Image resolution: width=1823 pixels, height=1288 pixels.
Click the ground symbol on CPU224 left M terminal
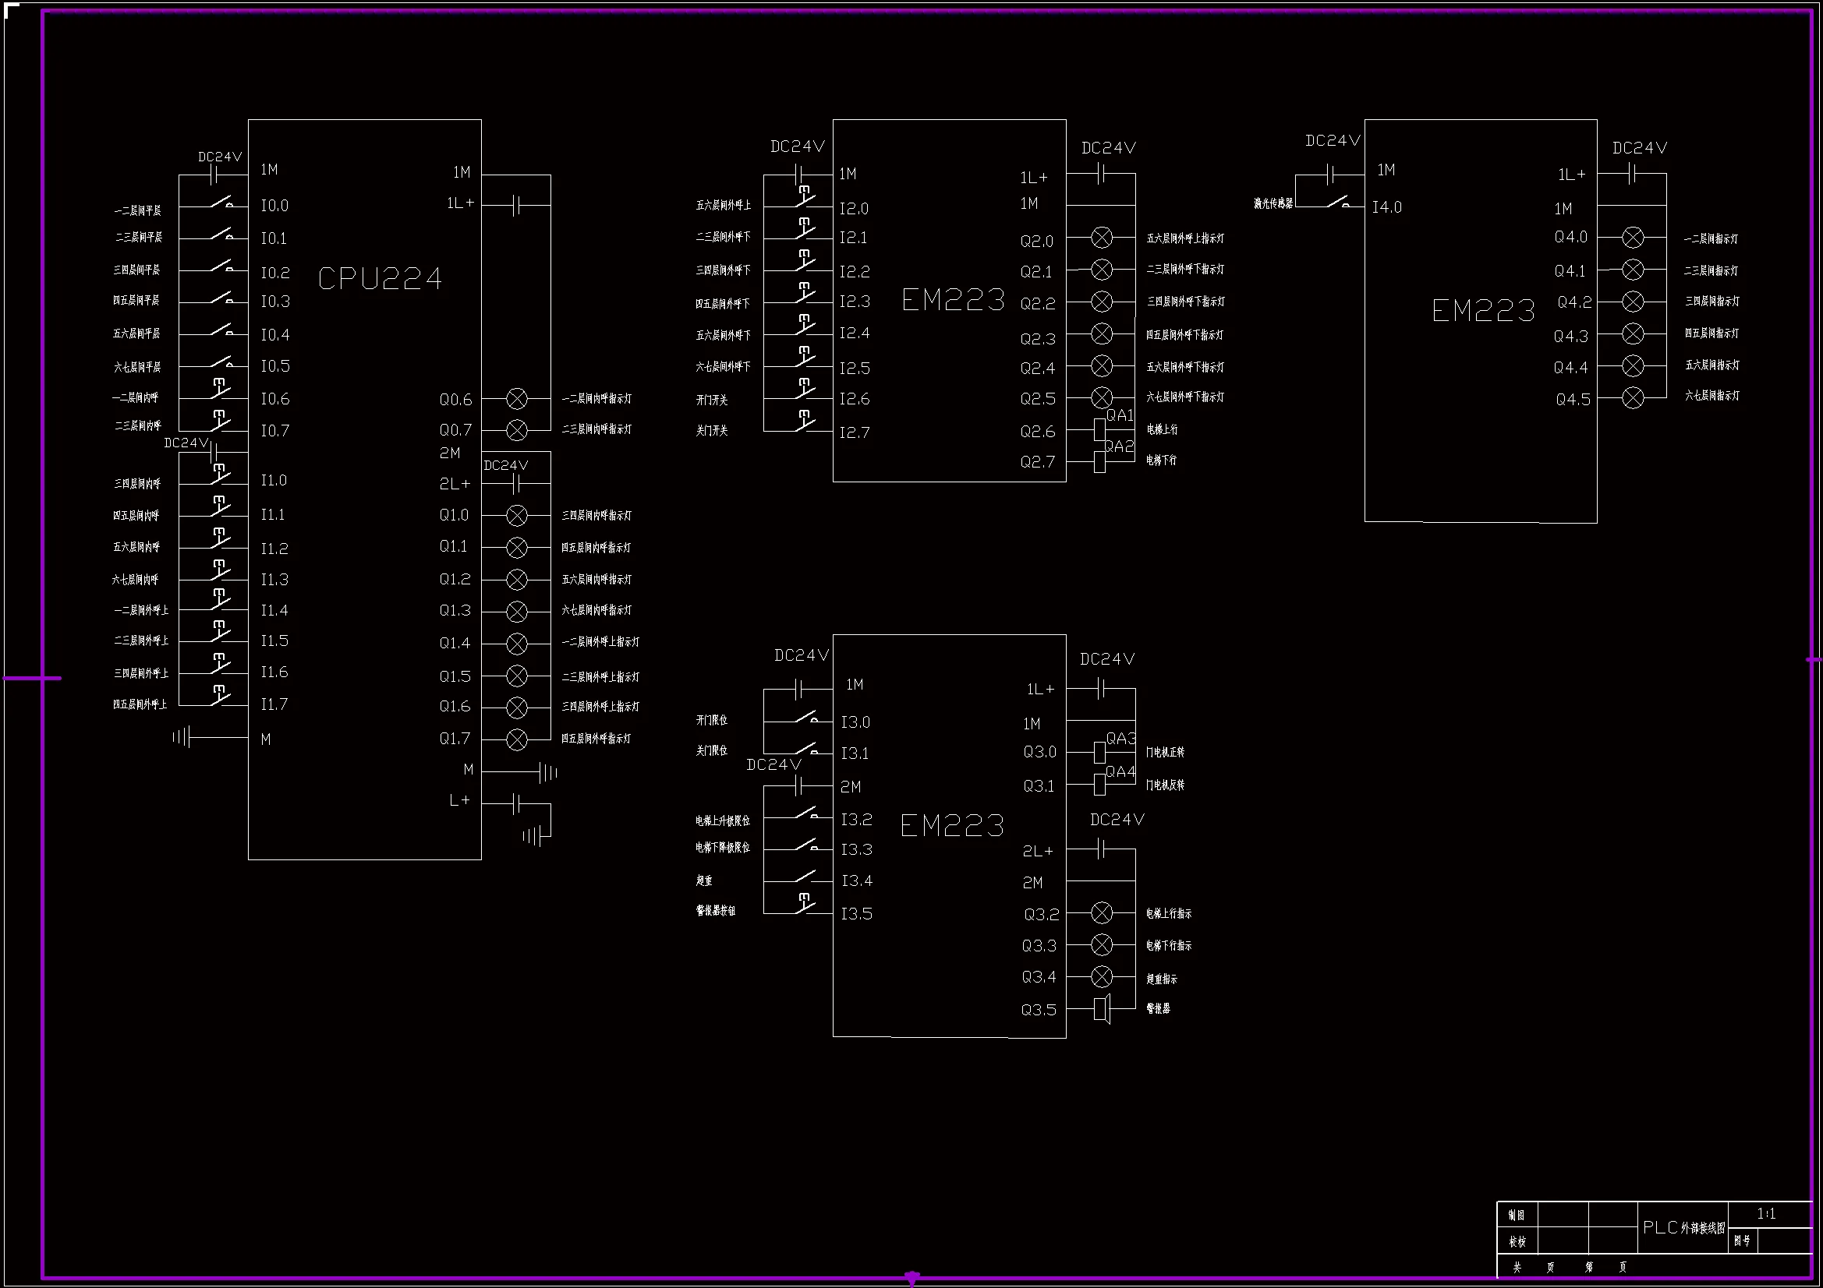tap(182, 737)
